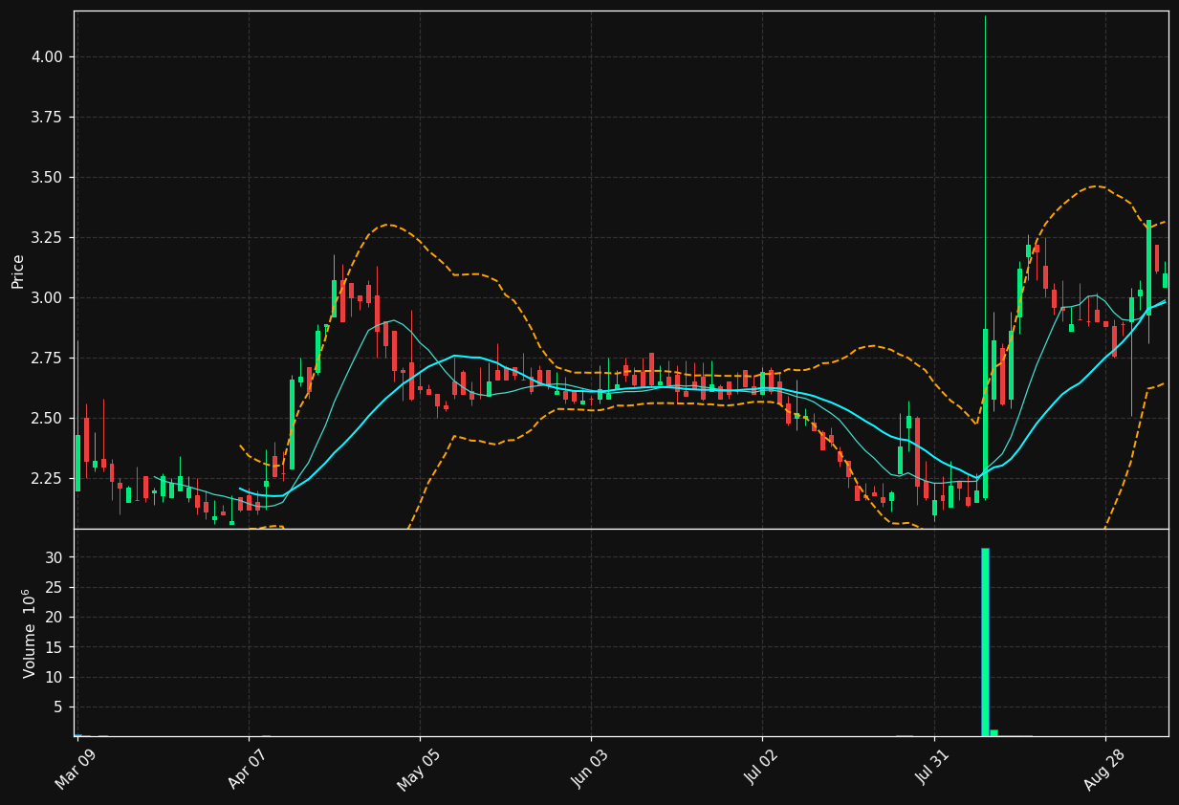Click the 15 volume axis value
The width and height of the screenshot is (1179, 805).
55,647
